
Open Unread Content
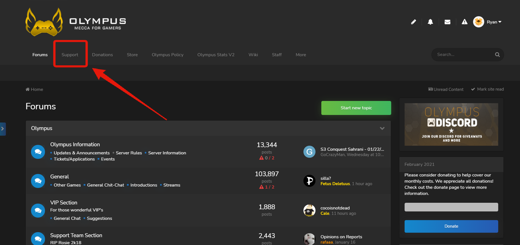pyautogui.click(x=446, y=89)
